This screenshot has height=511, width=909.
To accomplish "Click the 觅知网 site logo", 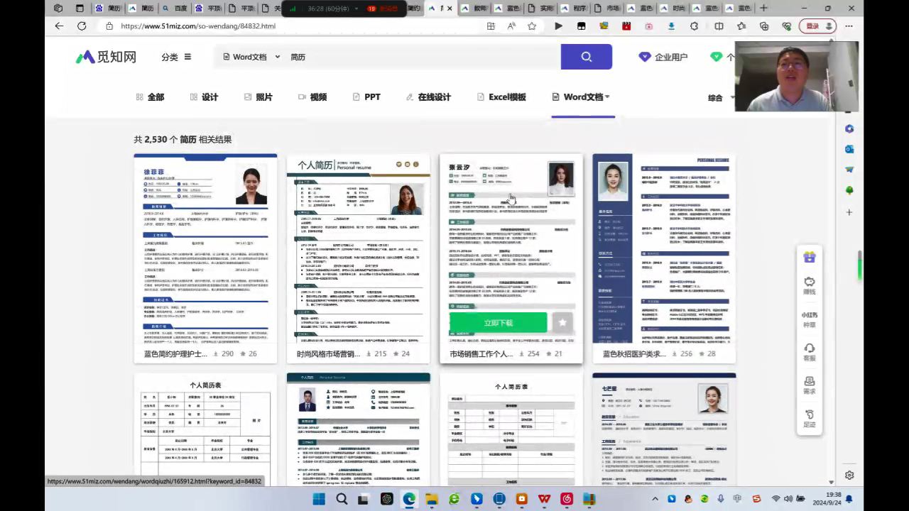I will point(106,57).
